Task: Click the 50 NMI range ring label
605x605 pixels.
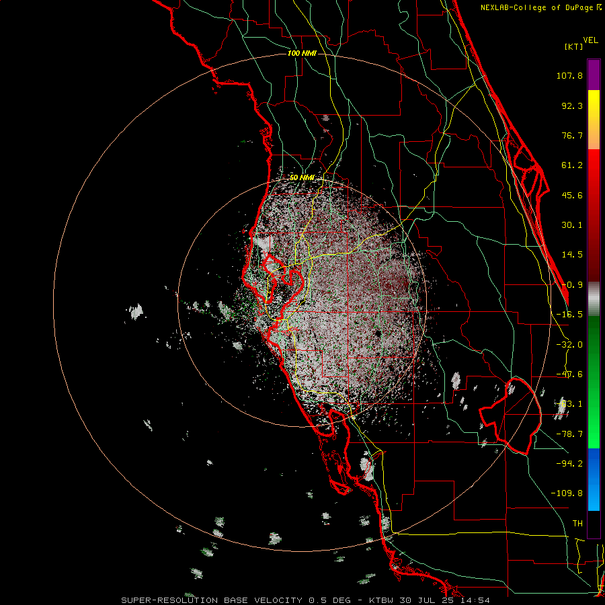Action: (302, 177)
